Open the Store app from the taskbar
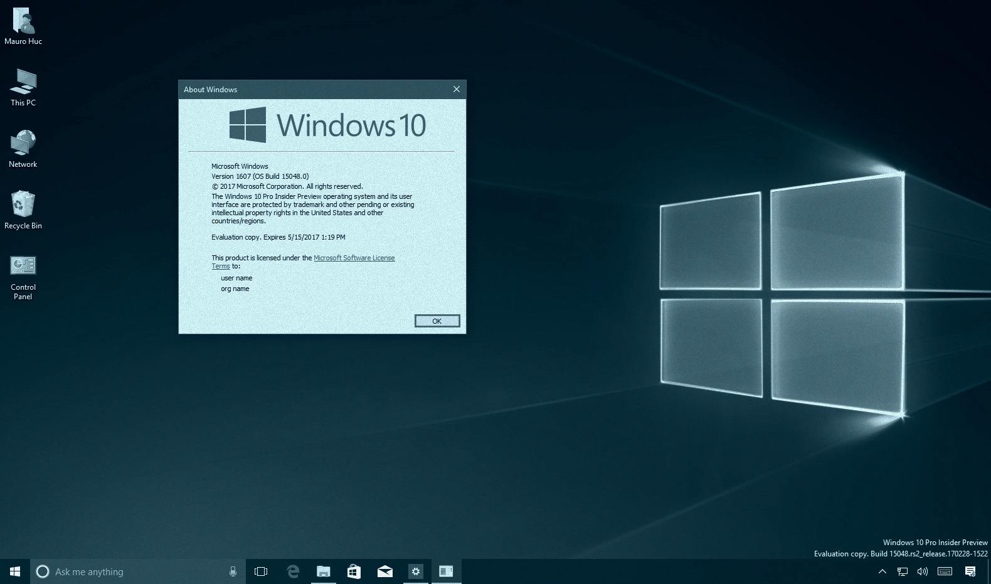Image resolution: width=991 pixels, height=584 pixels. 354,571
